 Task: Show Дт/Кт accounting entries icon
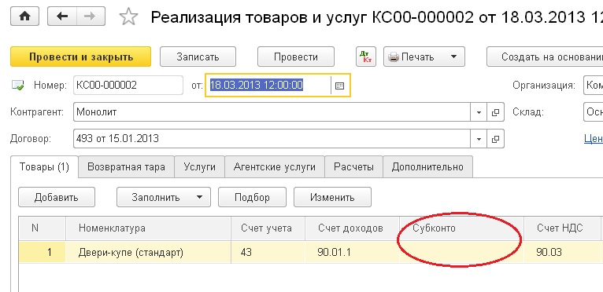(x=365, y=57)
